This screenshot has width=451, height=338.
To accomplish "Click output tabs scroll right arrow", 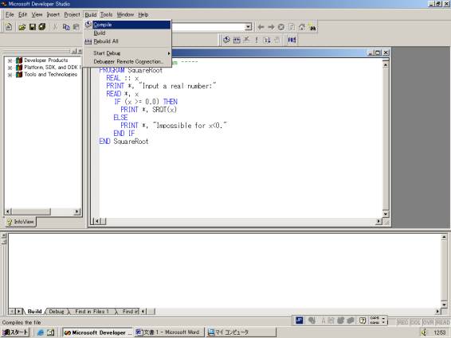I will pos(19,311).
